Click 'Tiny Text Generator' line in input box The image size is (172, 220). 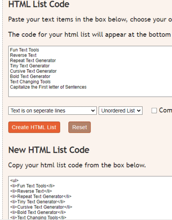tap(30, 66)
